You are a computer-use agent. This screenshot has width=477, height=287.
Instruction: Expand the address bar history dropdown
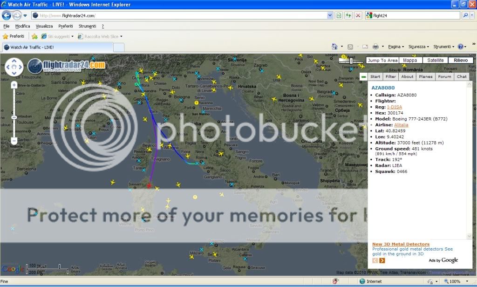pyautogui.click(x=330, y=15)
